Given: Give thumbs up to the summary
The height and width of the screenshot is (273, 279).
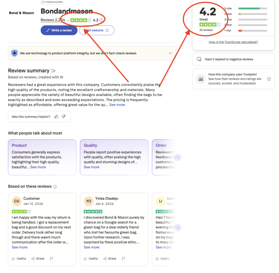Looking at the screenshot, I should (x=56, y=117).
